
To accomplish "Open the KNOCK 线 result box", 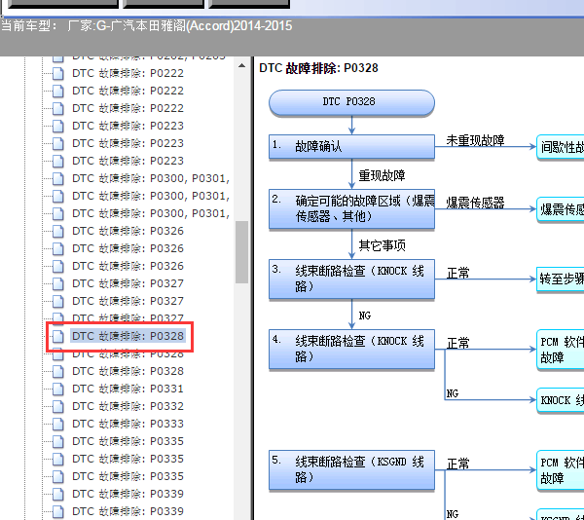I will click(x=561, y=400).
